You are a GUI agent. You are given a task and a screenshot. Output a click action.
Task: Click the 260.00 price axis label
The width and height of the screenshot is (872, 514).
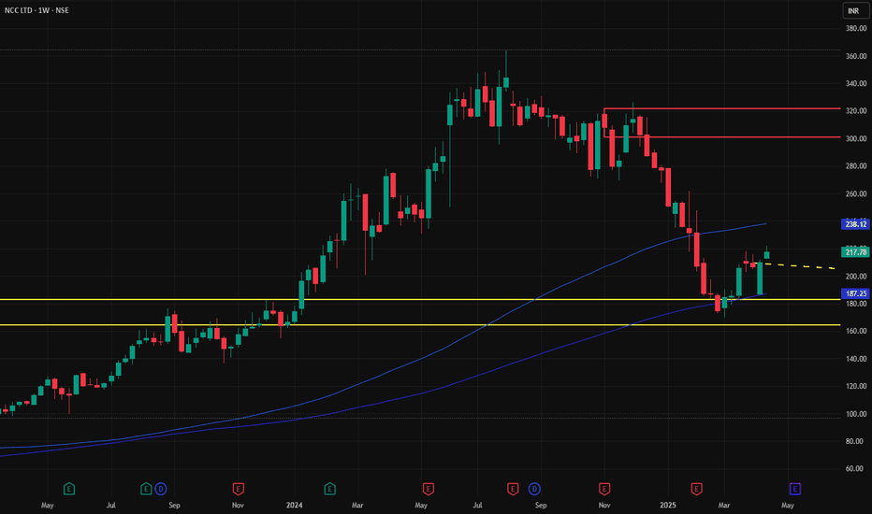856,193
